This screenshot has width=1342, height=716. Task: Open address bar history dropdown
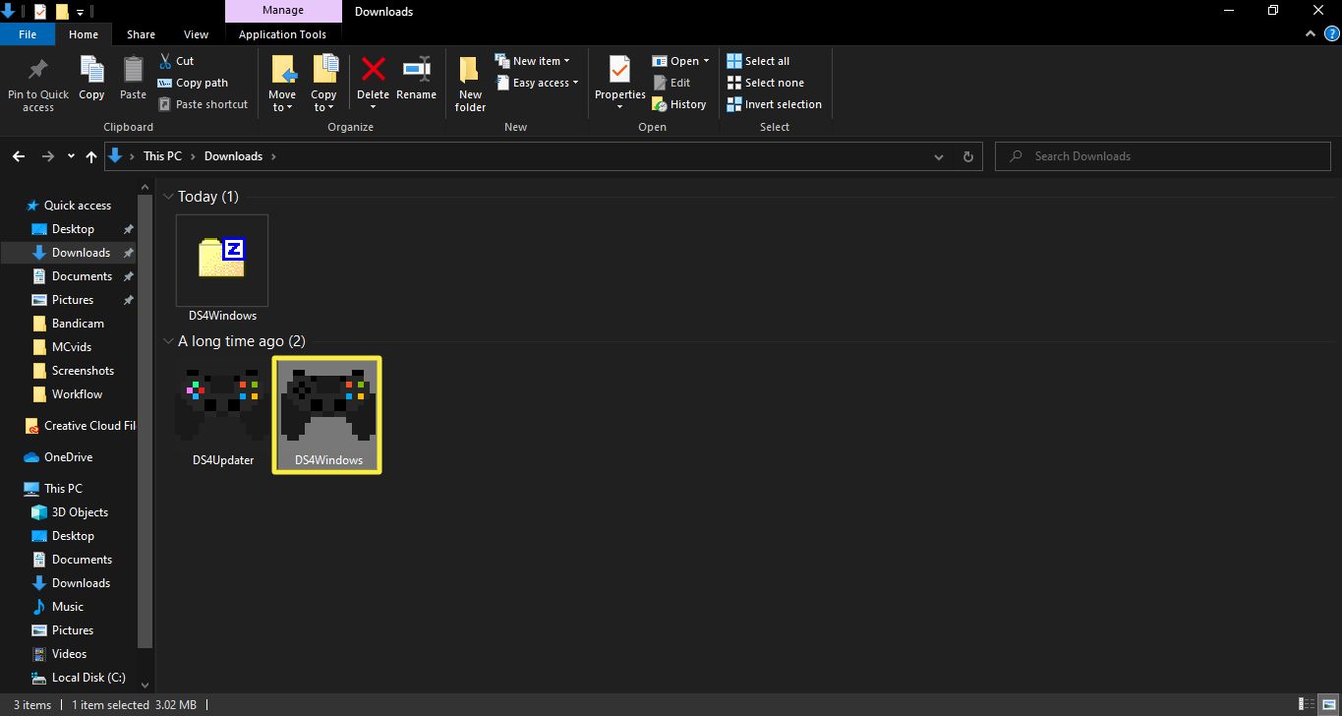[x=939, y=156]
